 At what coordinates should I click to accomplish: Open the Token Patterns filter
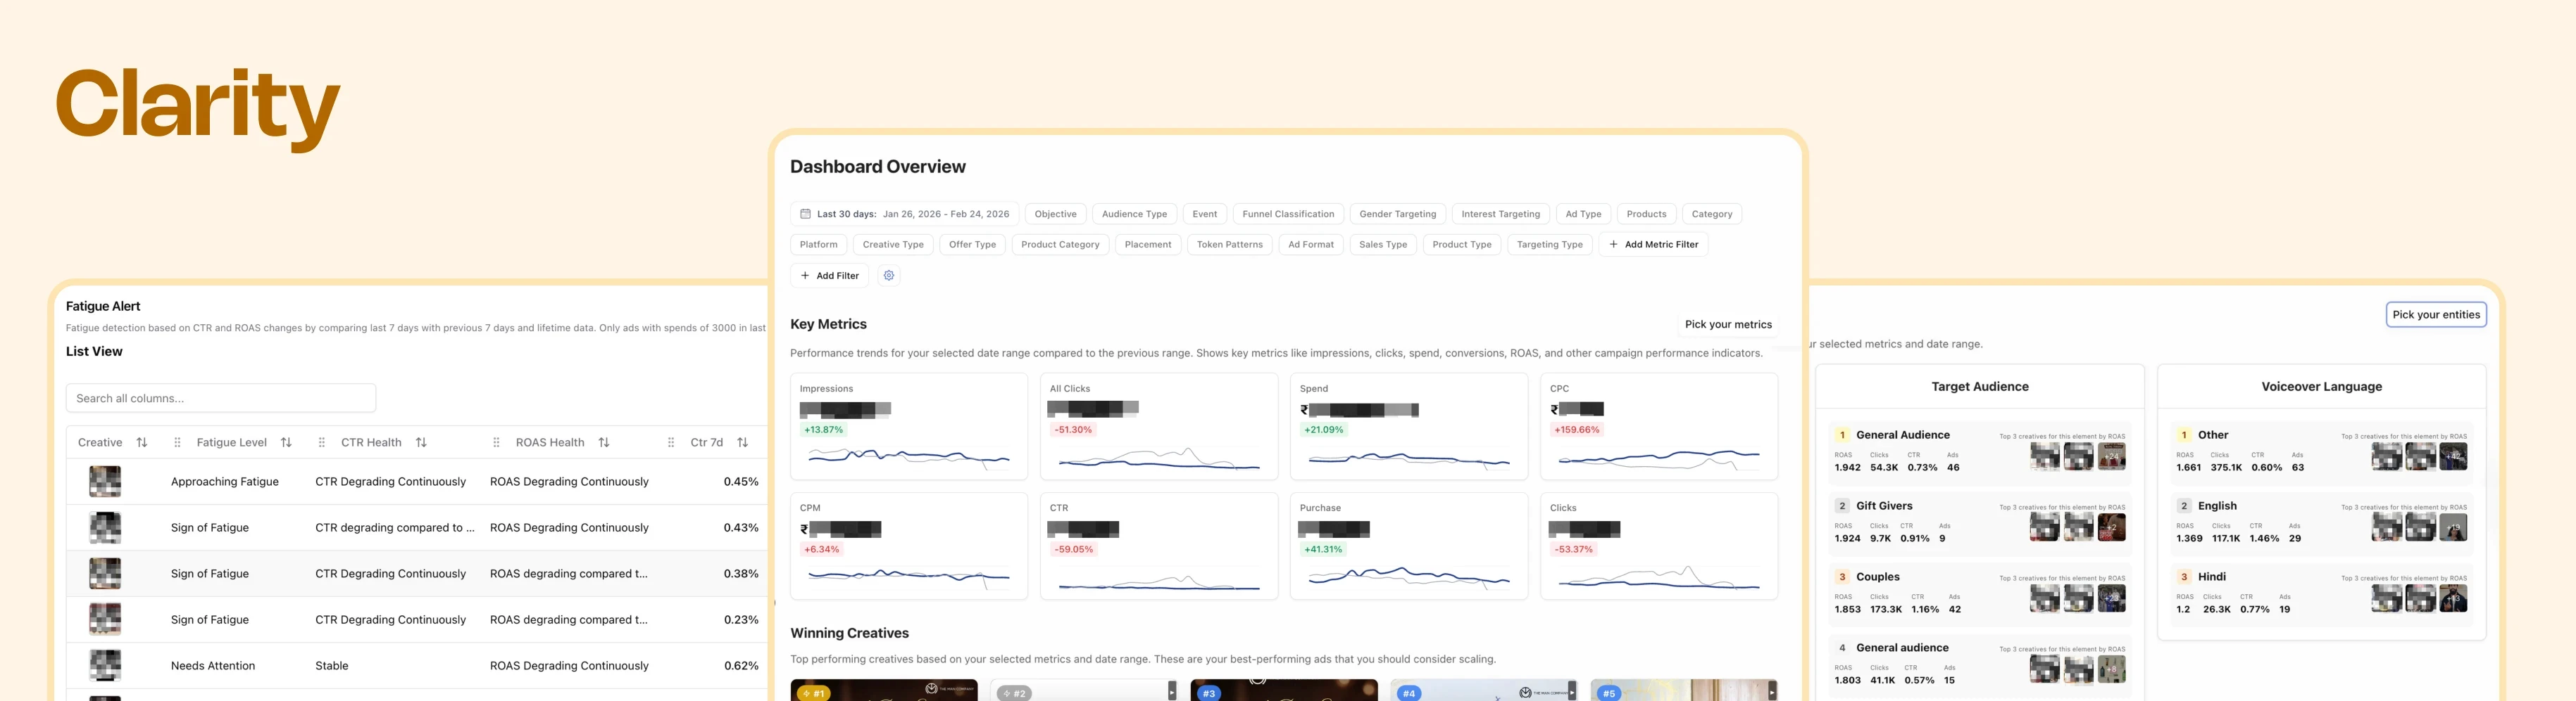[x=1229, y=245]
